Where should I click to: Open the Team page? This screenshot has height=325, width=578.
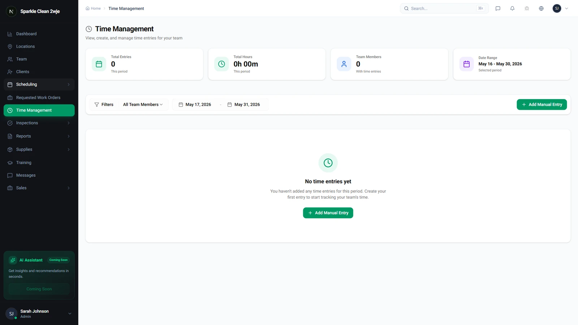pos(39,59)
